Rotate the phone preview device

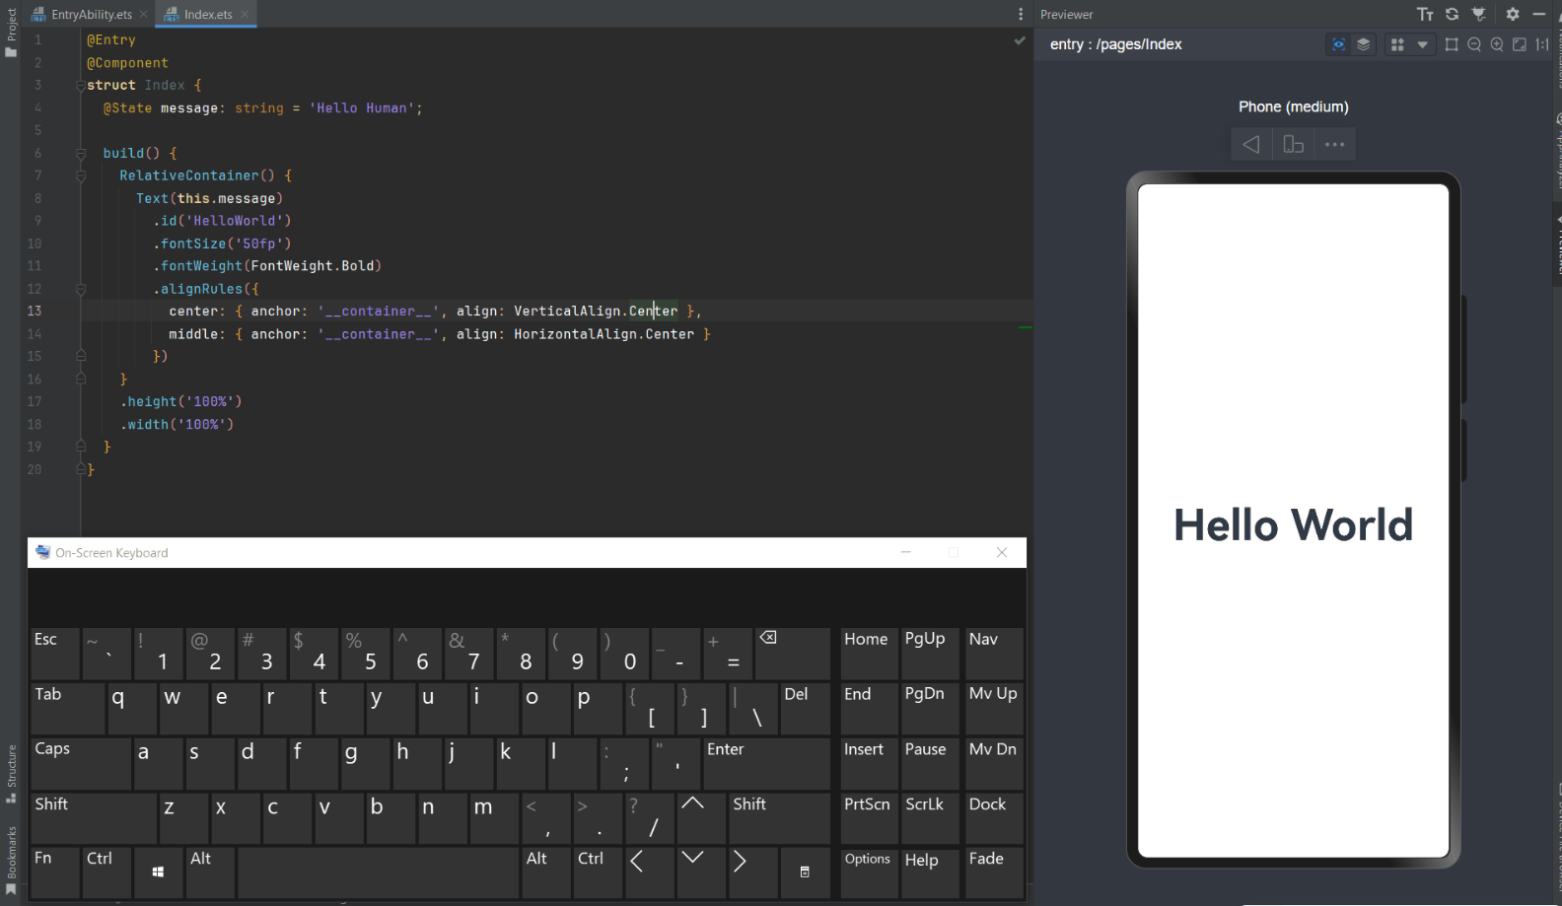click(1293, 145)
